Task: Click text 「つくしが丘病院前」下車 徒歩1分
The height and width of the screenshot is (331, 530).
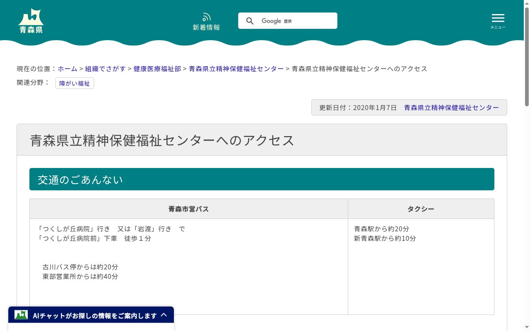Action: tap(94, 238)
